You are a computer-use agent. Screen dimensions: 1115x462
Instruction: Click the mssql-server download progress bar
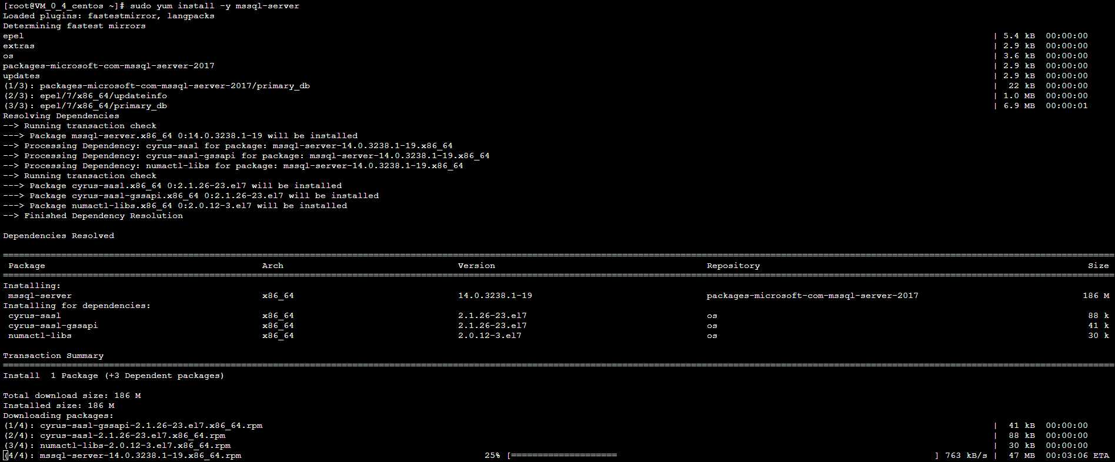click(723, 456)
